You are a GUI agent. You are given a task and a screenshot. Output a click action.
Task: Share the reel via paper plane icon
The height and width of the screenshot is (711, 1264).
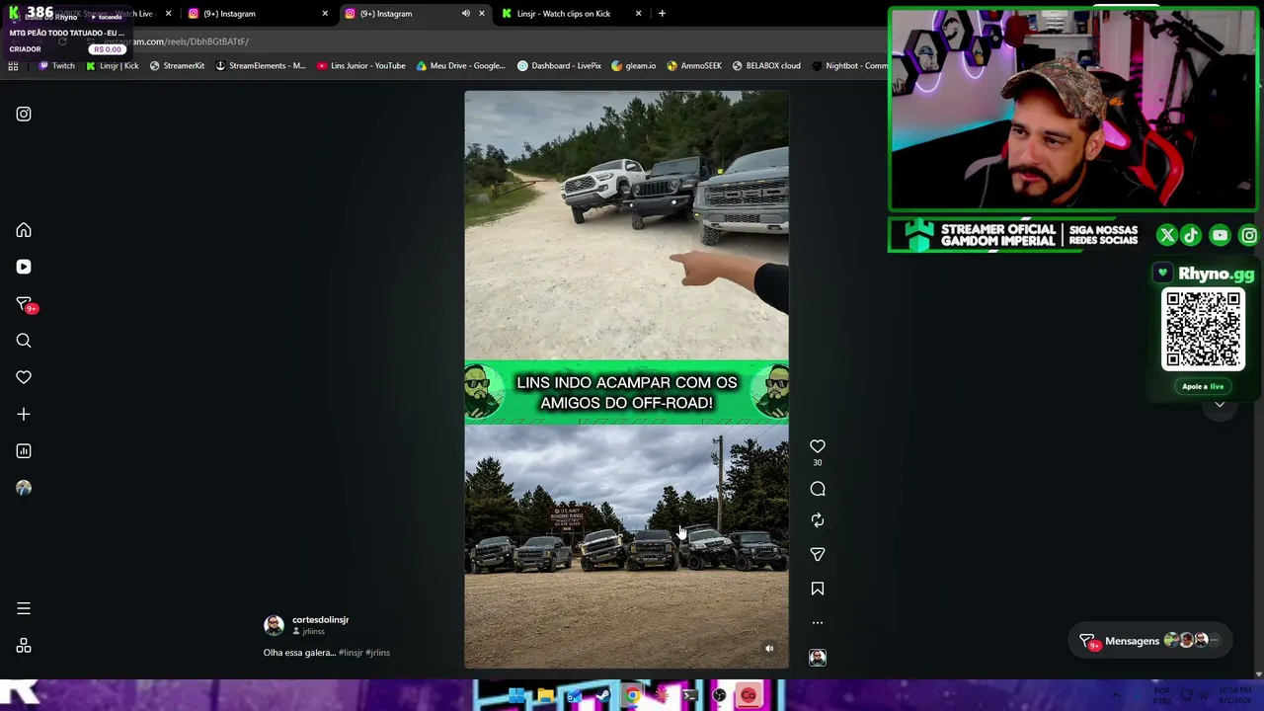pos(818,555)
